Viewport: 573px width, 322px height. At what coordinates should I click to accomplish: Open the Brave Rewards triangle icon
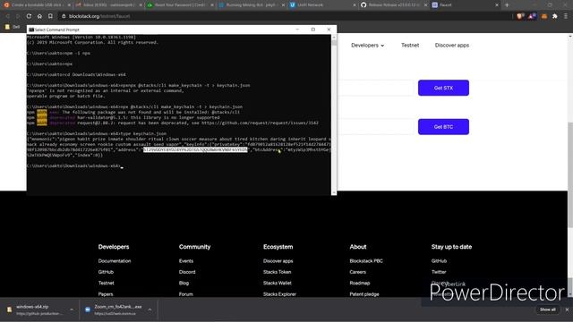(532, 16)
